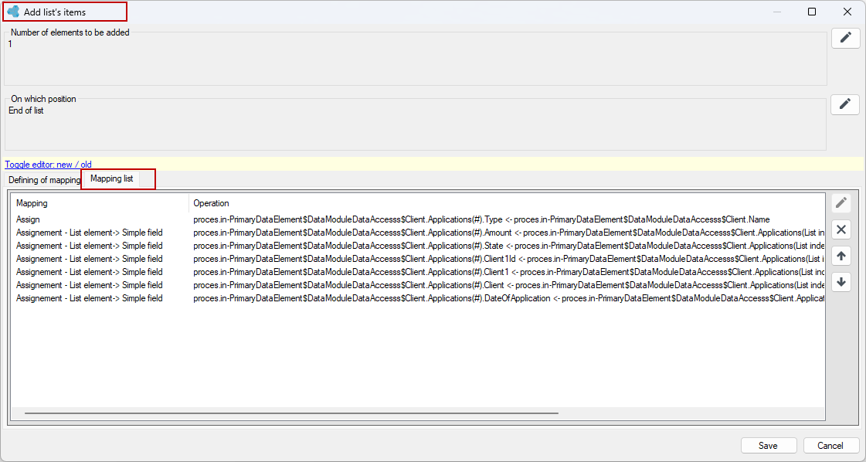This screenshot has width=866, height=462.
Task: Edit the number of elements to be added
Action: coord(846,38)
